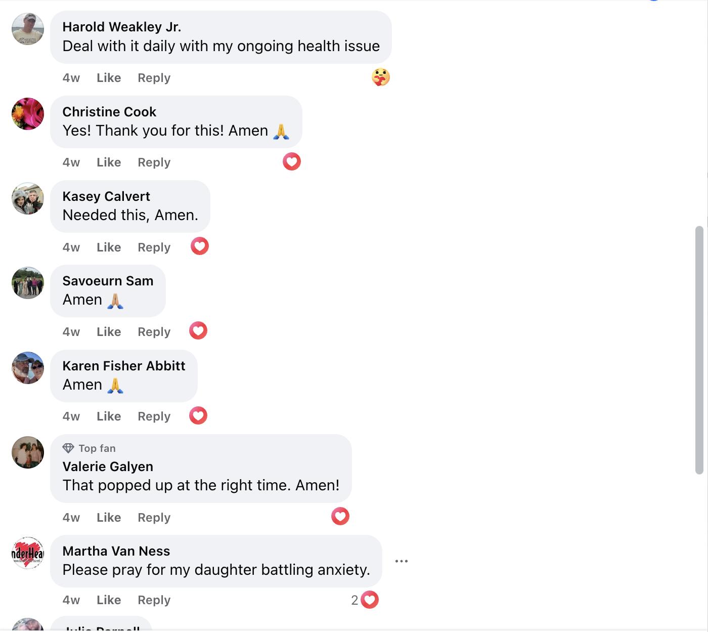
Task: Click the heart reaction under Karen Fisher Abbitt's comment
Action: [x=198, y=416]
